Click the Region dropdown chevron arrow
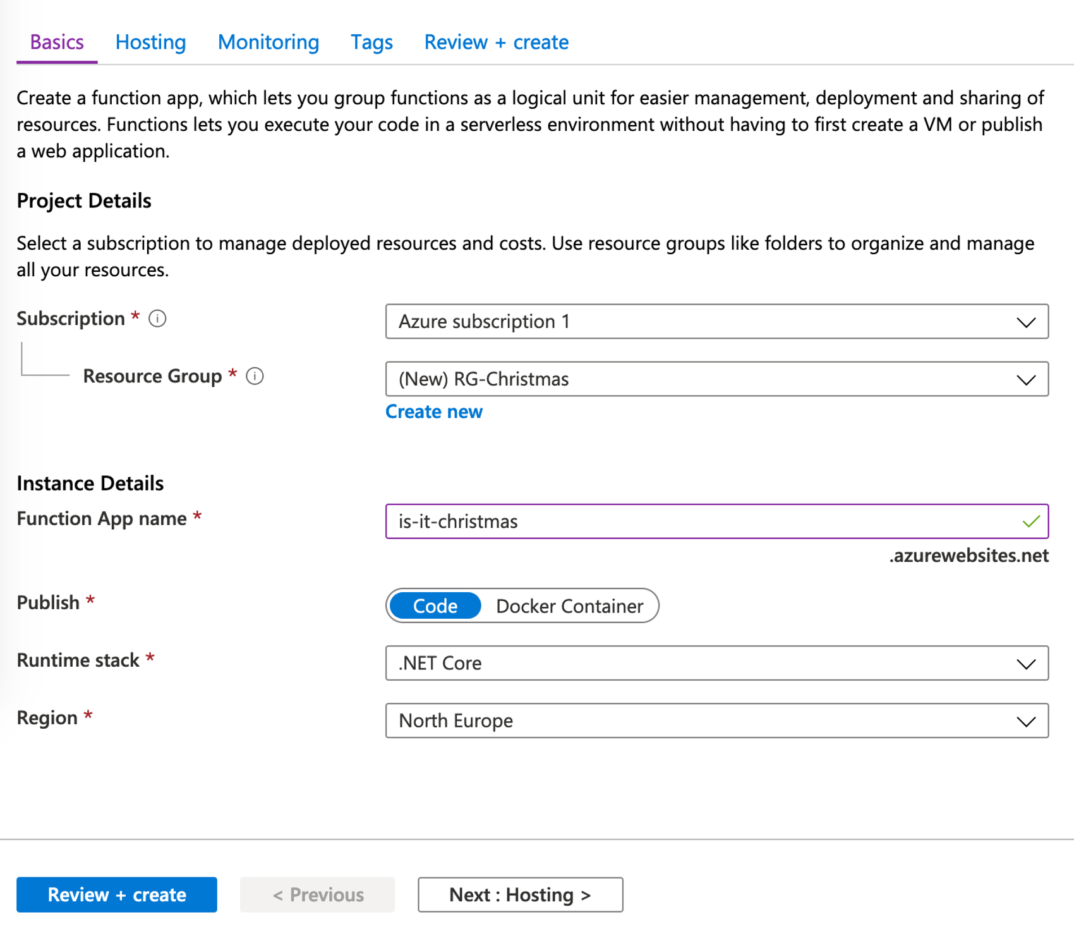1074x931 pixels. coord(1026,721)
